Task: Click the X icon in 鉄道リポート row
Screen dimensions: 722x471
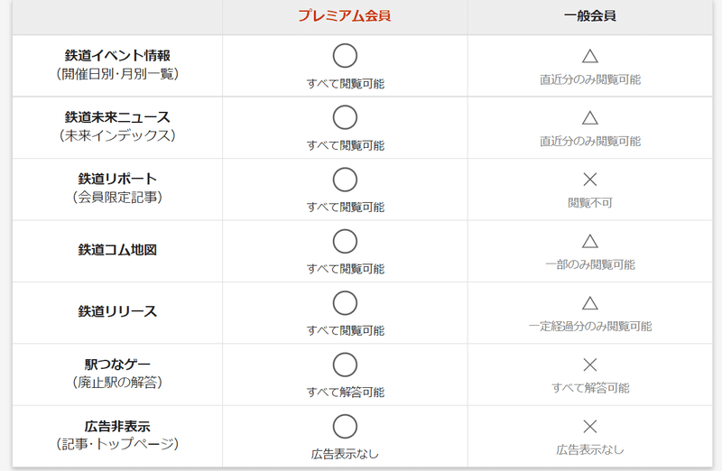Action: tap(590, 179)
